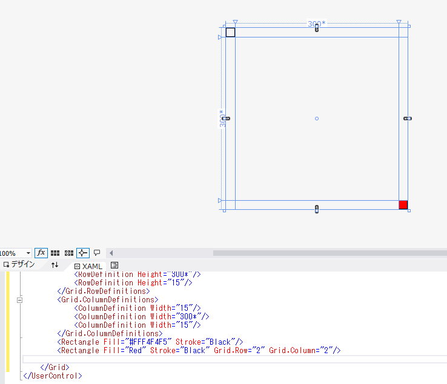Screen dimensions: 447x384
Task: Click the closing </Grid.RowDefinitions> tag
Action: tap(104, 291)
